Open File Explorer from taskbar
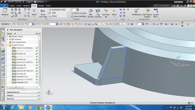195x110 pixels. [x=22, y=107]
